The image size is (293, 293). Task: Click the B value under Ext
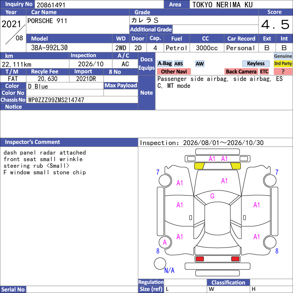[x=267, y=48]
